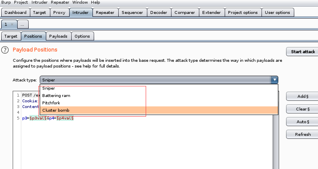
Task: Open the Burp menu
Action: [6, 2]
